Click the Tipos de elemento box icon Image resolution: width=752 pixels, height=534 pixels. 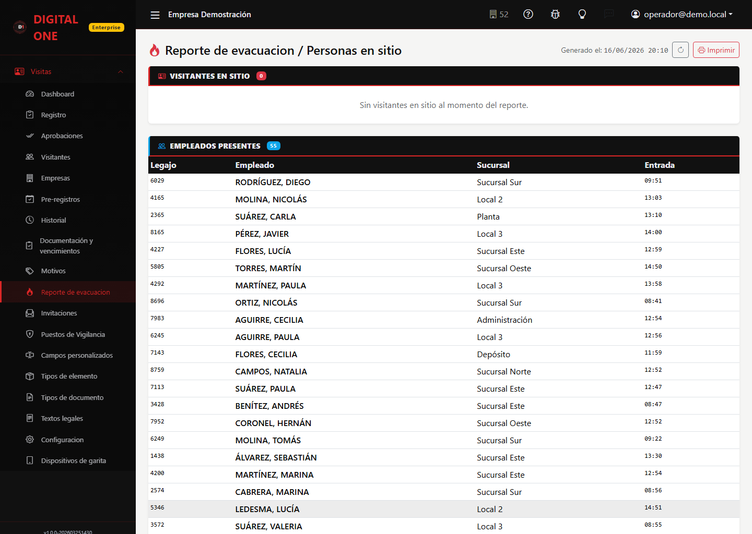coord(30,376)
